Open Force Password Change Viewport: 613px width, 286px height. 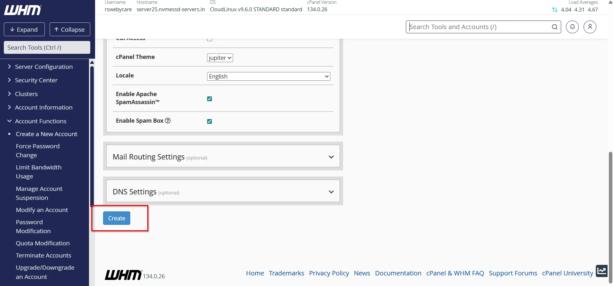tap(38, 151)
